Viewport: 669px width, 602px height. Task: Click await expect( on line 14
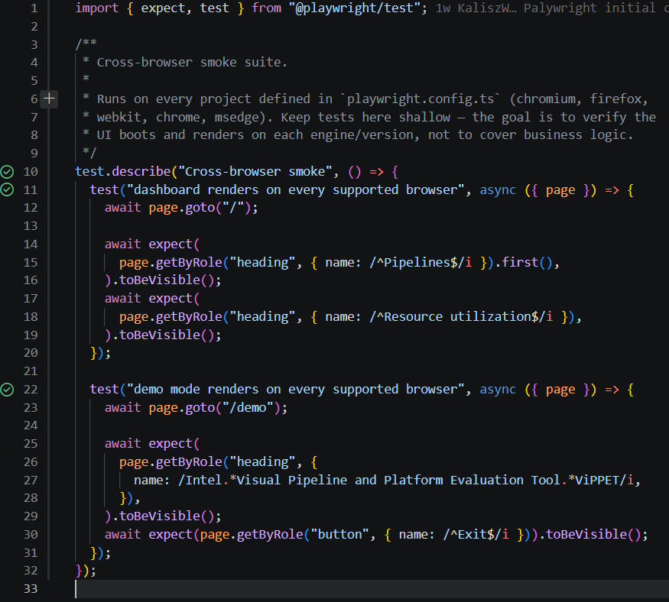pos(152,244)
